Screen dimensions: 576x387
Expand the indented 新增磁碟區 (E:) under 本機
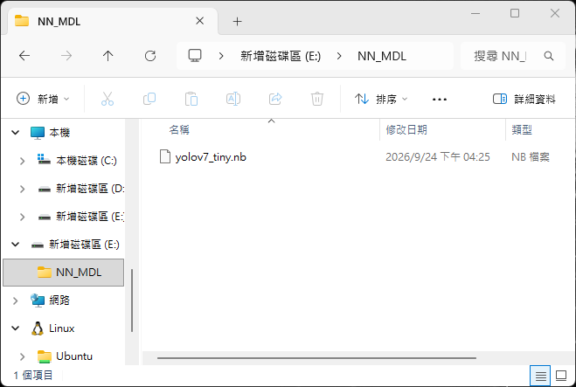(x=23, y=217)
